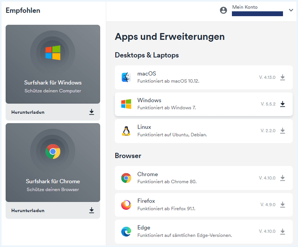
Task: Click the Firefox logo
Action: click(x=126, y=205)
